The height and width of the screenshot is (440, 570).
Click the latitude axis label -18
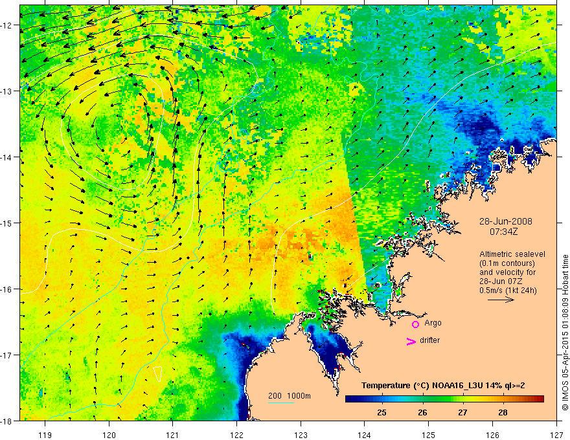click(x=6, y=421)
